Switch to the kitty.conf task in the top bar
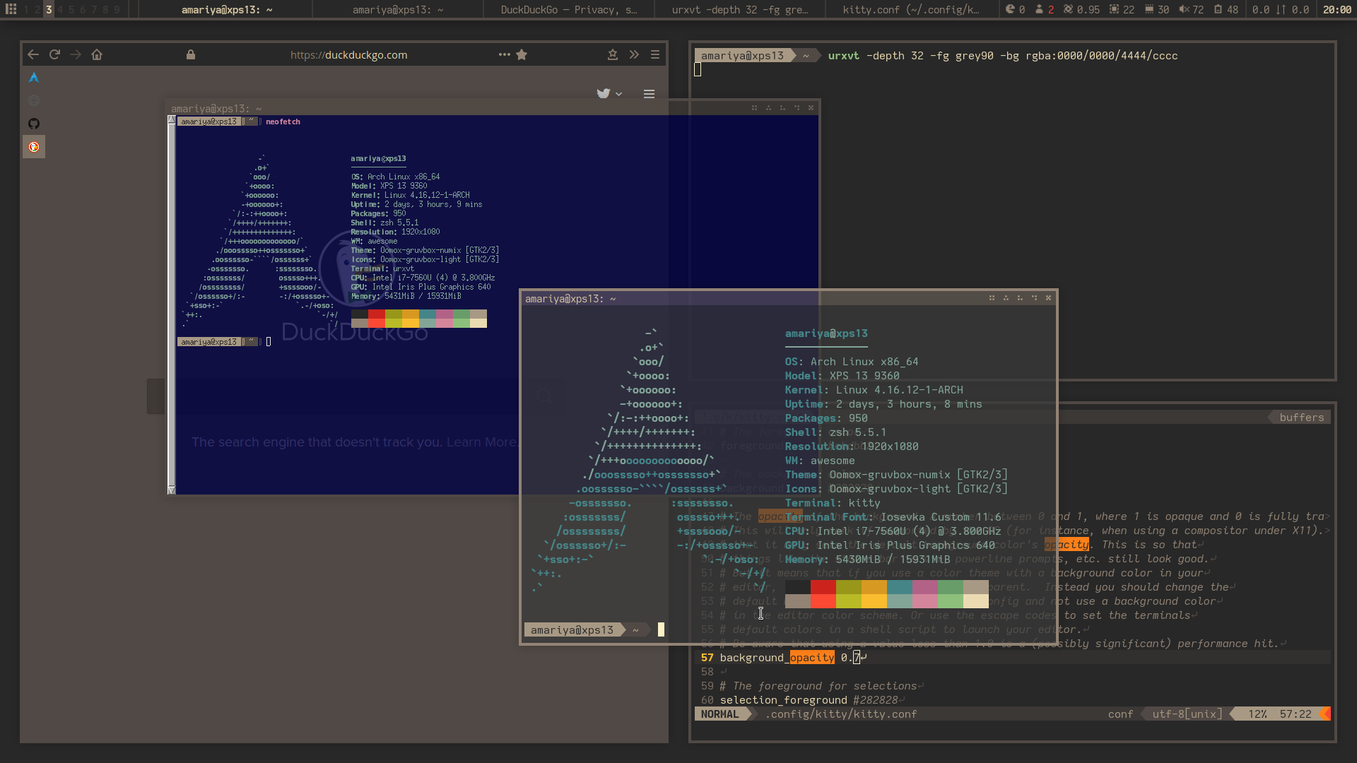Image resolution: width=1357 pixels, height=763 pixels. 910,9
